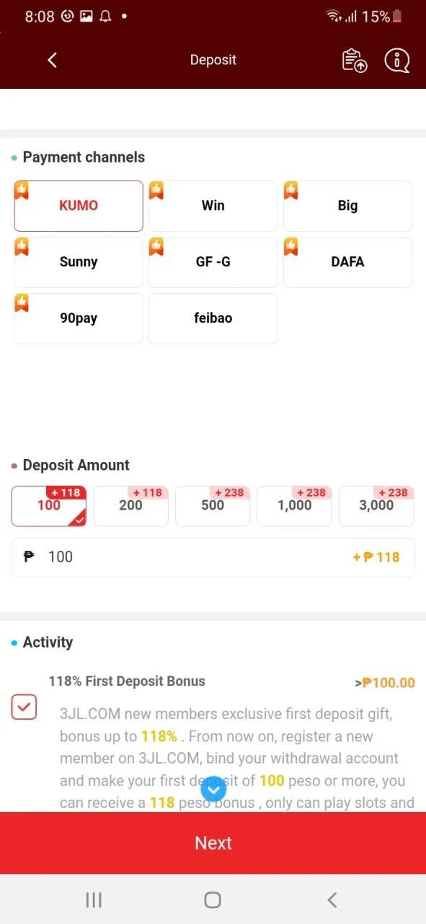
Task: Toggle the 118% First Deposit Bonus checkbox
Action: coord(25,707)
